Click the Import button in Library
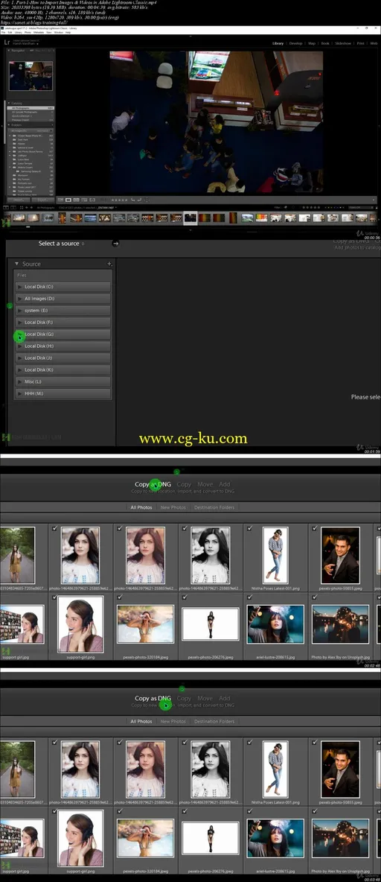Screen dimensions: 381x882 coord(18,199)
